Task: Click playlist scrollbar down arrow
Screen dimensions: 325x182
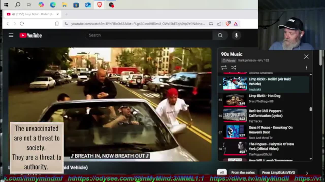Action: (311, 159)
